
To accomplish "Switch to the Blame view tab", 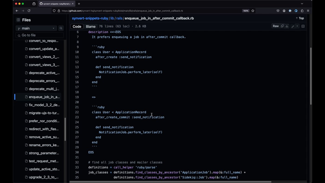I will 91,26.
